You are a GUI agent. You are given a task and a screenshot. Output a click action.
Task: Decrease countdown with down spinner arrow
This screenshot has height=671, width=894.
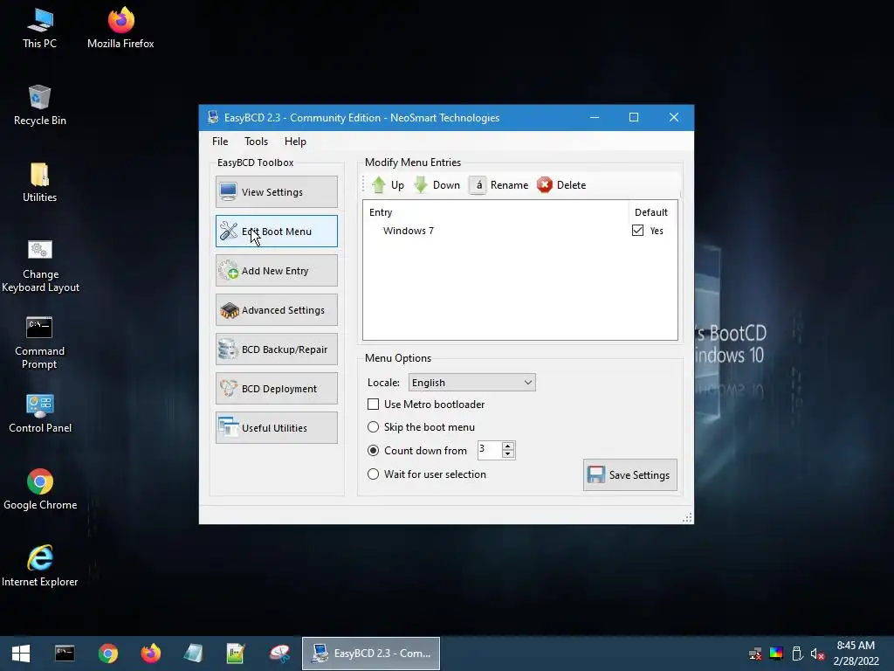508,454
